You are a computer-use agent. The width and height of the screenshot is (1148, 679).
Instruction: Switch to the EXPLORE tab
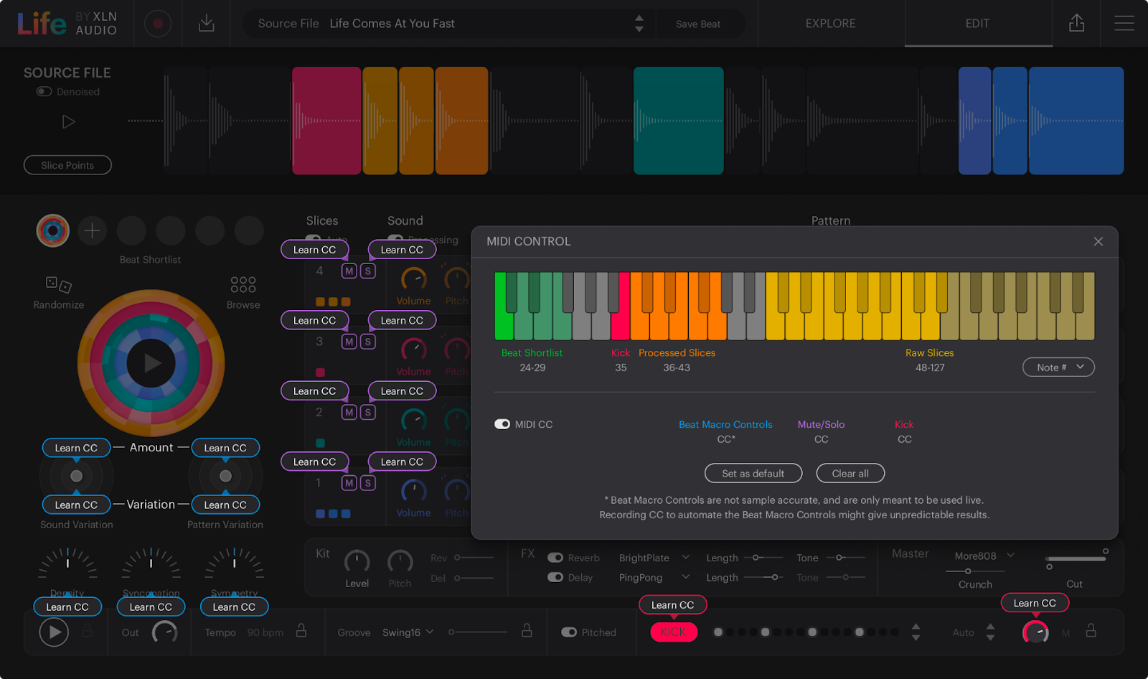(829, 23)
